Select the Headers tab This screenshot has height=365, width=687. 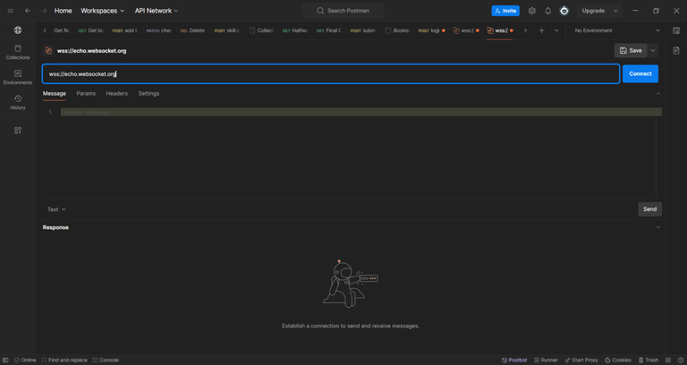coord(116,94)
